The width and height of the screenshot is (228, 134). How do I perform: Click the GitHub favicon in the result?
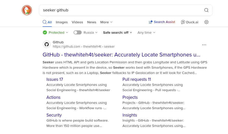47,44
